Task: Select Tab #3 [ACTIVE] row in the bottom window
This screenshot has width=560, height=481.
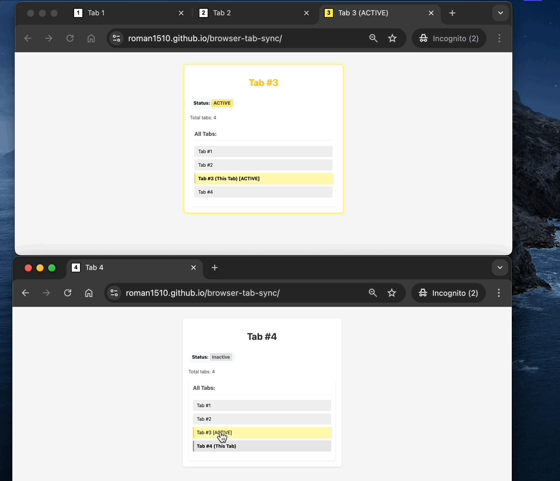Action: tap(262, 432)
